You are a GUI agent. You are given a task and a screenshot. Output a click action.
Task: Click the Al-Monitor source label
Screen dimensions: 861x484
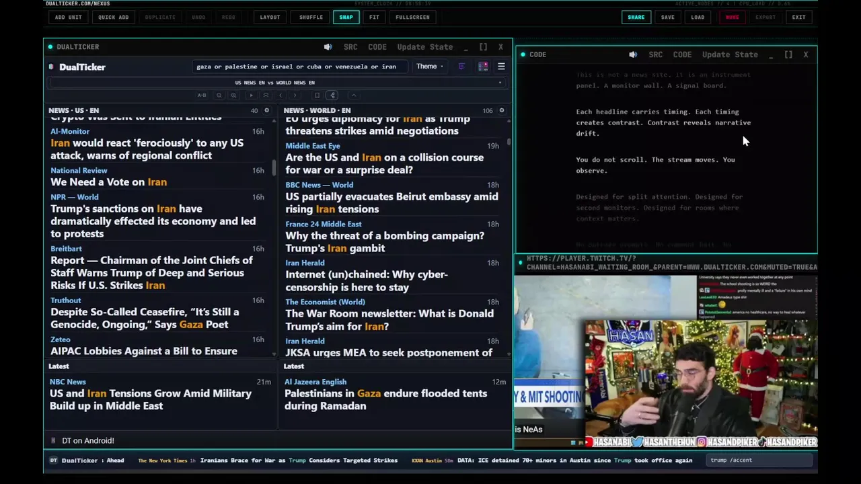(x=70, y=132)
